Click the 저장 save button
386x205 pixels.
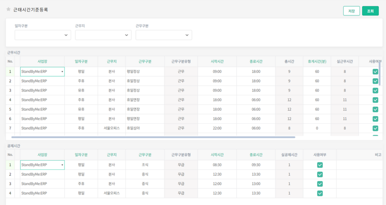[x=351, y=11]
